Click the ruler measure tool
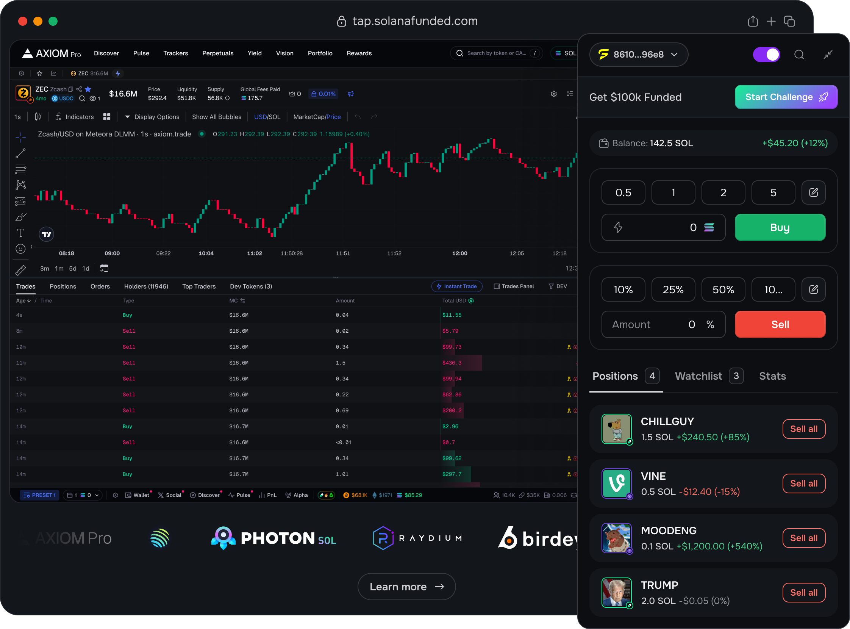Screen dimensions: 850x629 pos(20,270)
